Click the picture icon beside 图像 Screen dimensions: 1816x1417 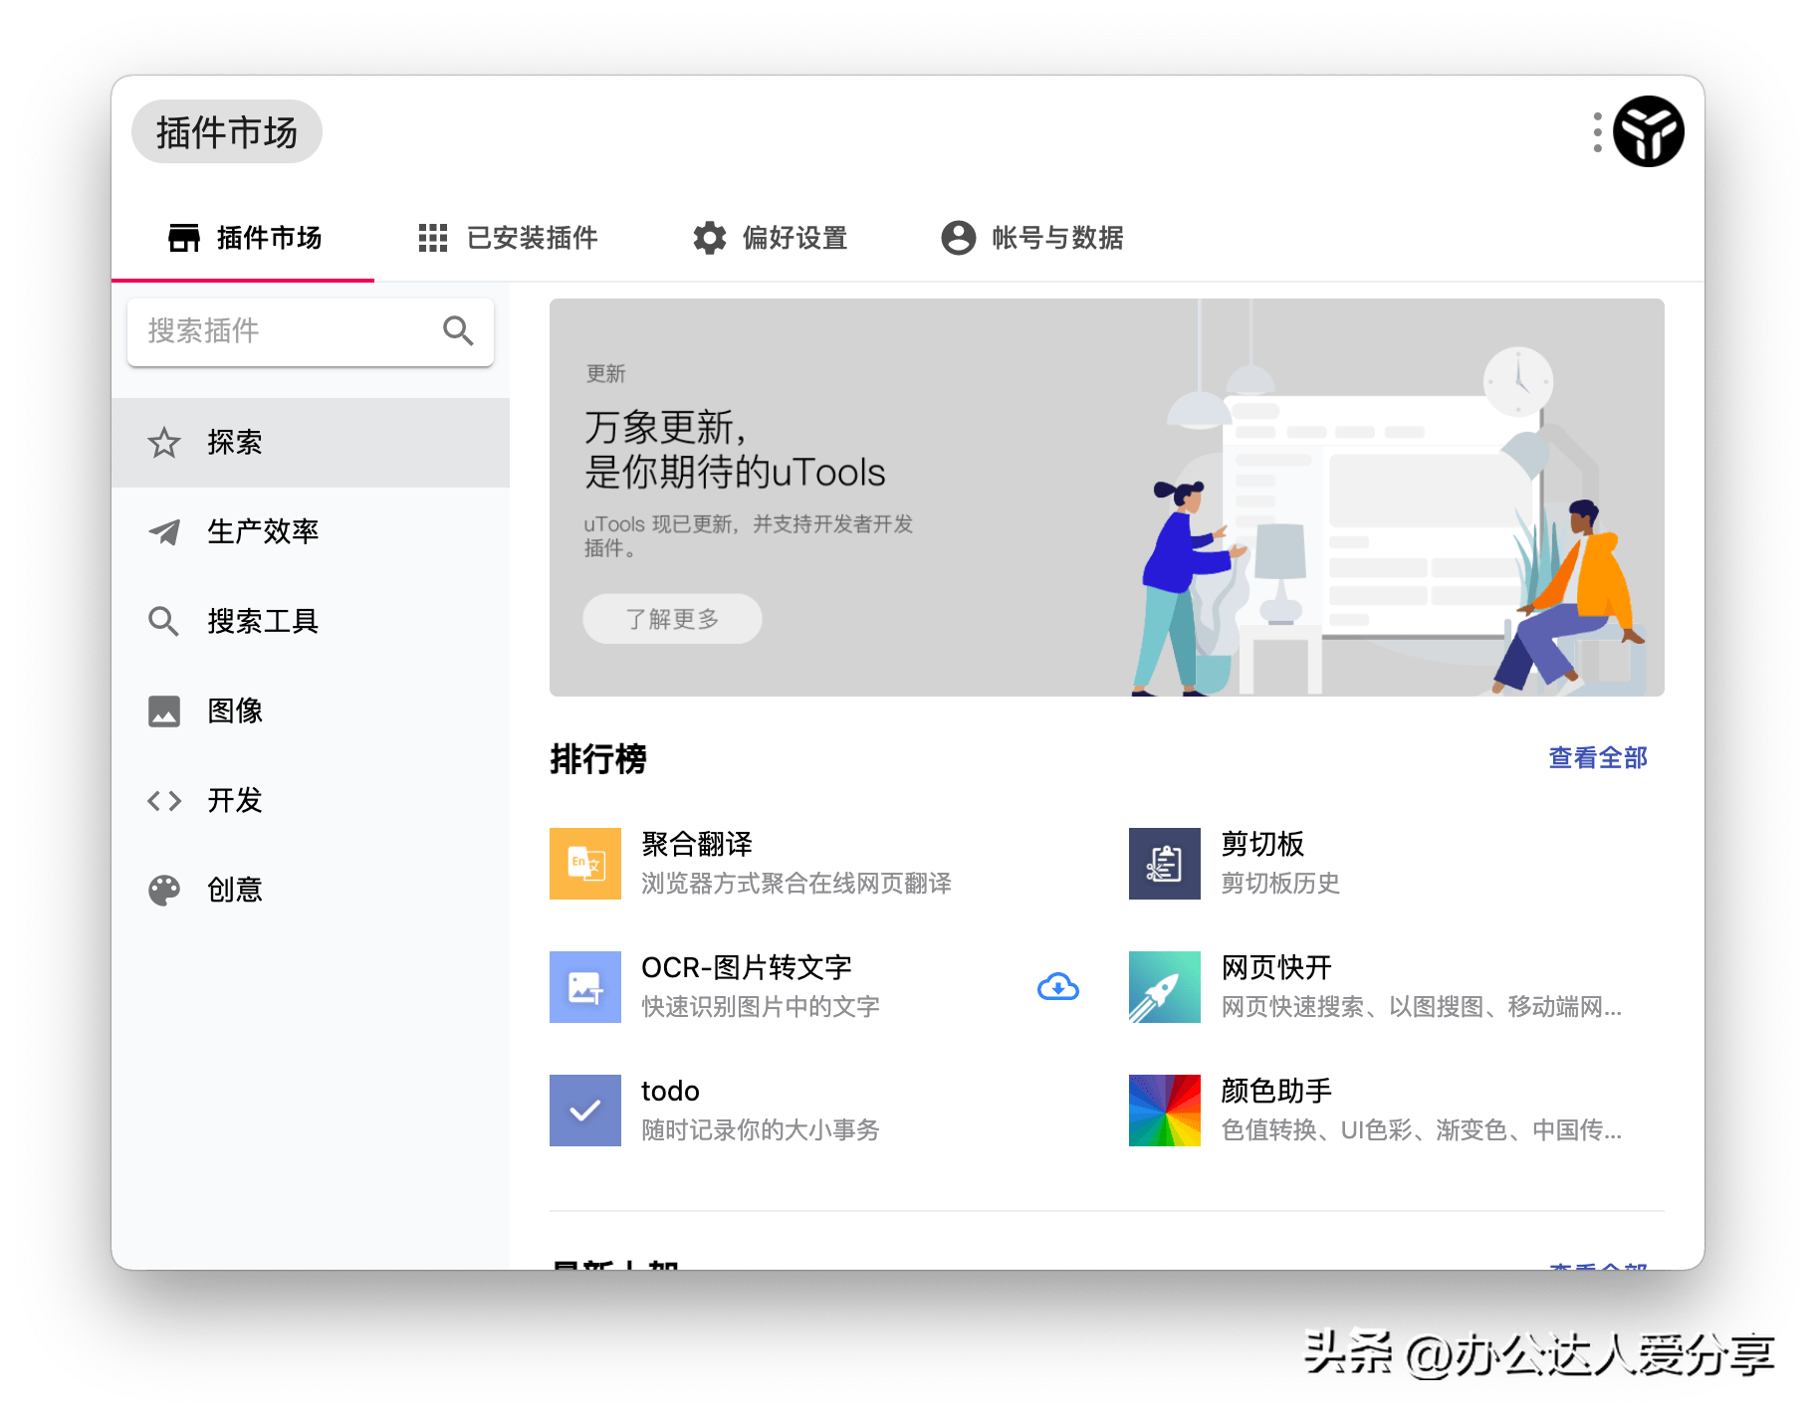tap(164, 711)
